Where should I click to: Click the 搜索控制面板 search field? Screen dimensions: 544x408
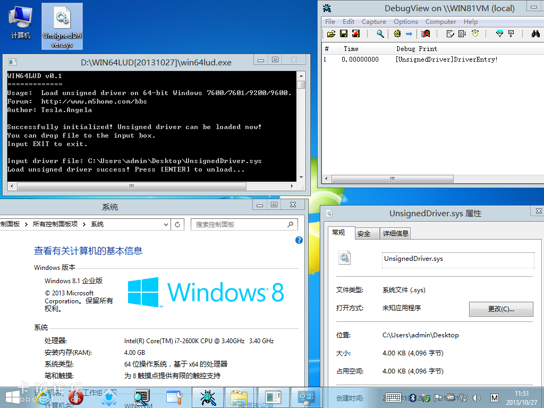[x=244, y=225]
